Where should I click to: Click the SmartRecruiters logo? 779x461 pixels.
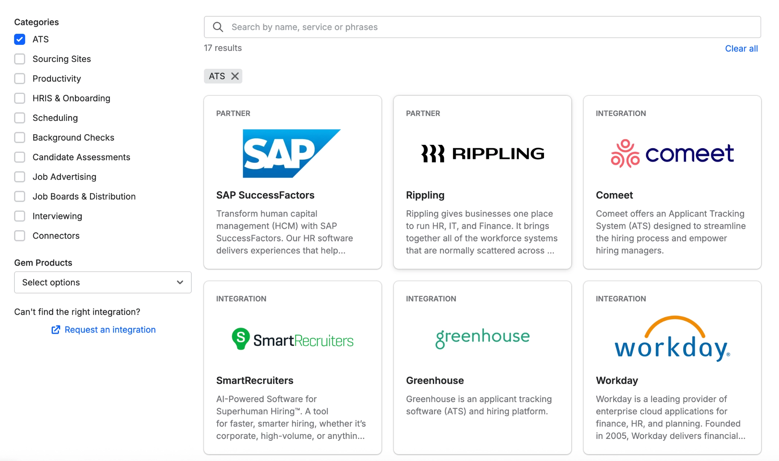coord(293,339)
